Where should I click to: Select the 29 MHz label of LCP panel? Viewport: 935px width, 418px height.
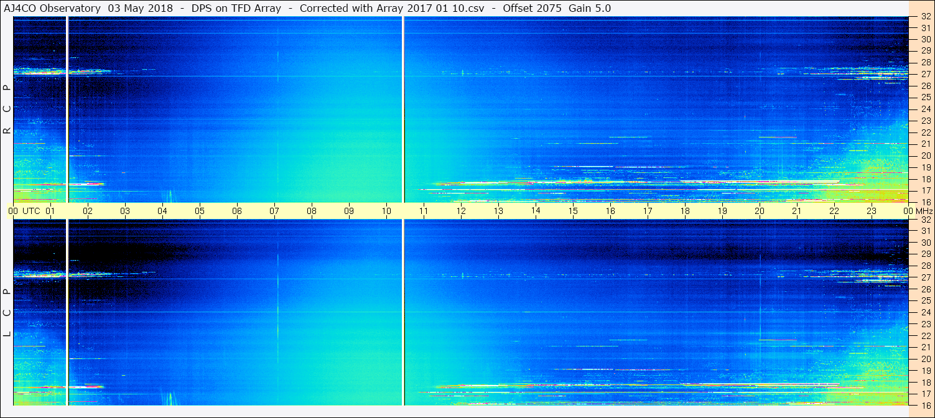tap(926, 254)
